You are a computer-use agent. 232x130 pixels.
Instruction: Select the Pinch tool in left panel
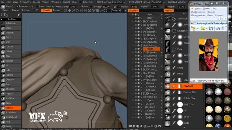tap(11, 38)
